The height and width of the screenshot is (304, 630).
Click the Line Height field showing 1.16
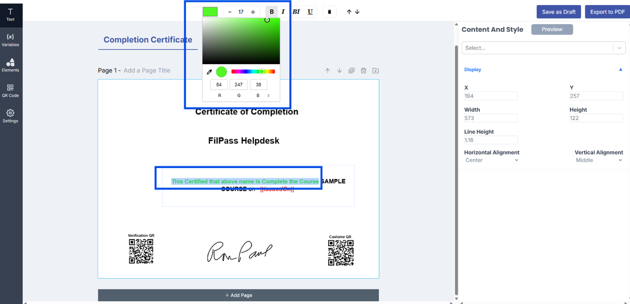[x=491, y=140]
